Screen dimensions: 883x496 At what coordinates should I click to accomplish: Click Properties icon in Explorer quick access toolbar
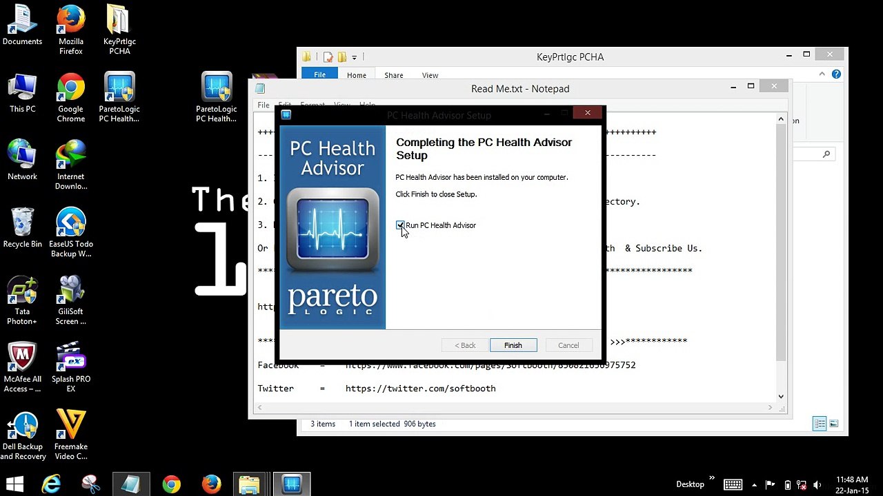click(328, 57)
